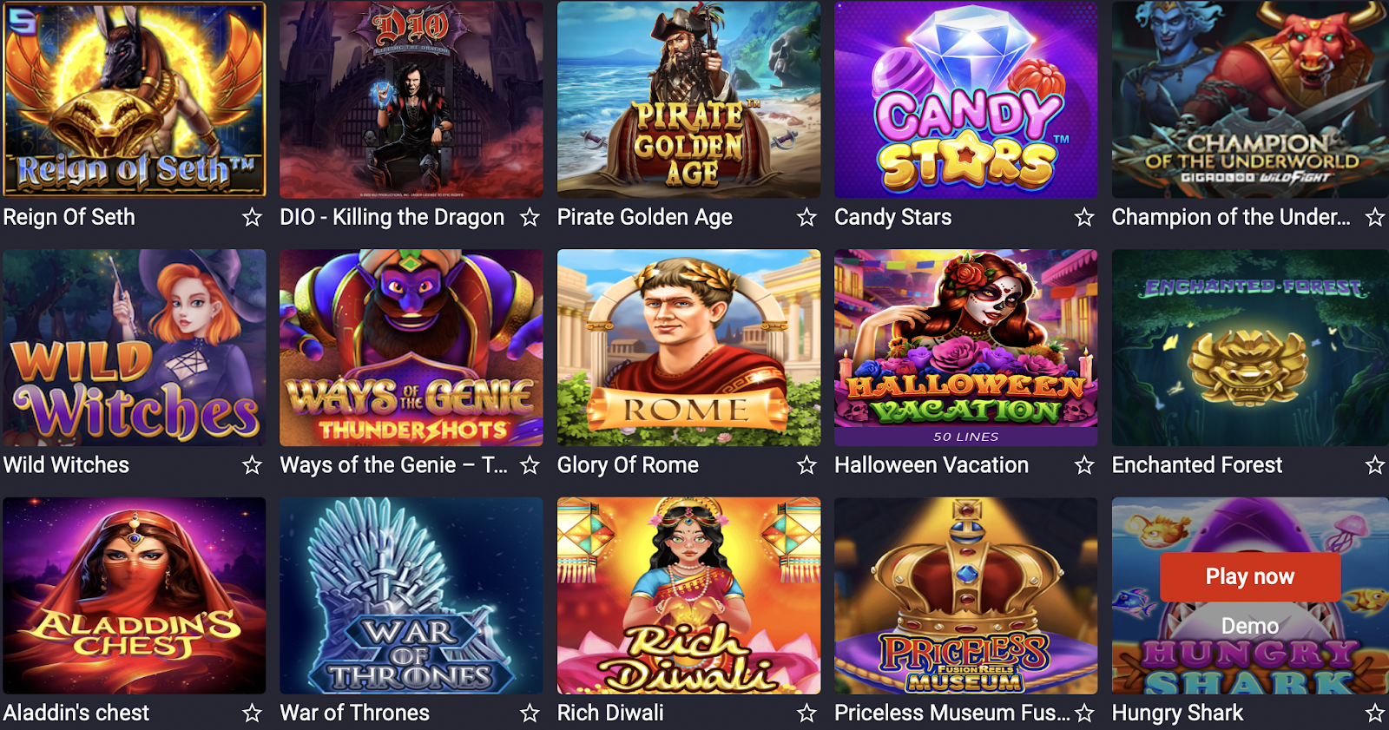Mark Glory Of Rome as favorite
The height and width of the screenshot is (730, 1389).
pyautogui.click(x=806, y=465)
